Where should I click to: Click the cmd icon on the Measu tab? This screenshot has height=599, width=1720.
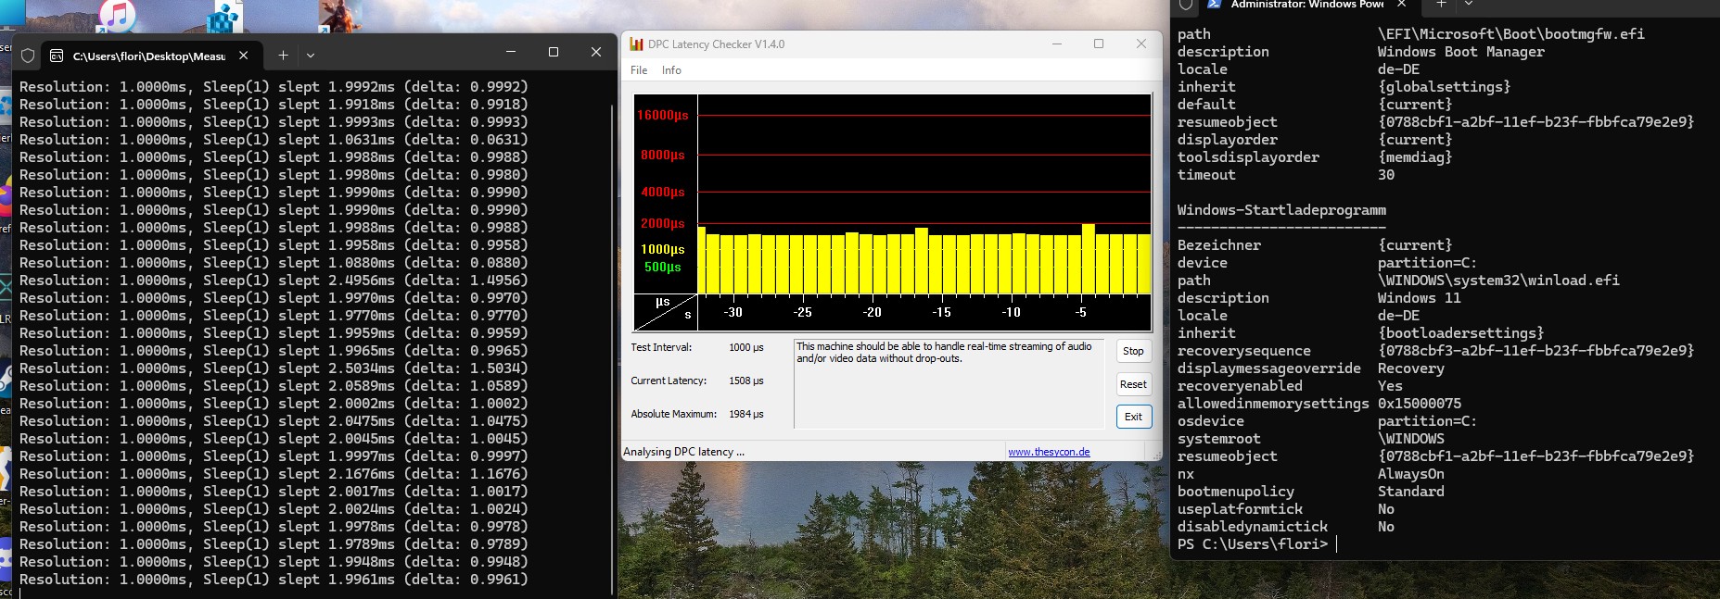pos(57,56)
